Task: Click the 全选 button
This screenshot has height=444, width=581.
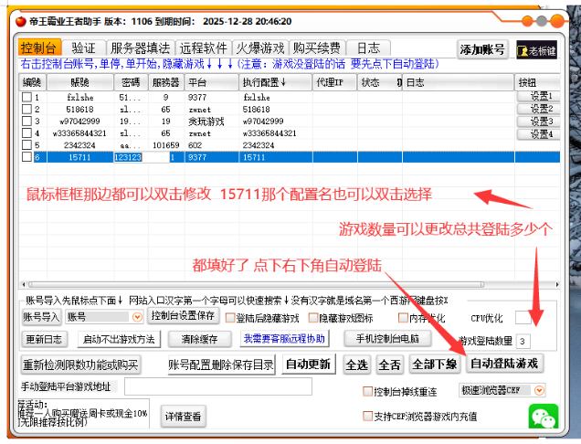Action: (x=356, y=365)
